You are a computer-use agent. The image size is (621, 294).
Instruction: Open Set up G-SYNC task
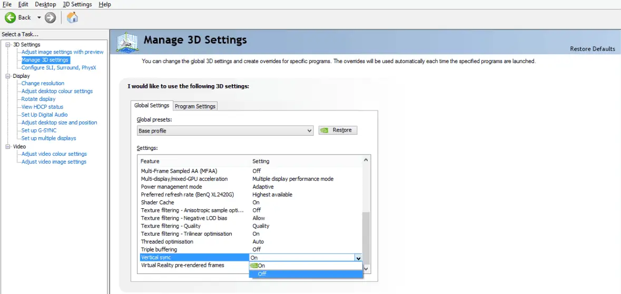(x=39, y=130)
